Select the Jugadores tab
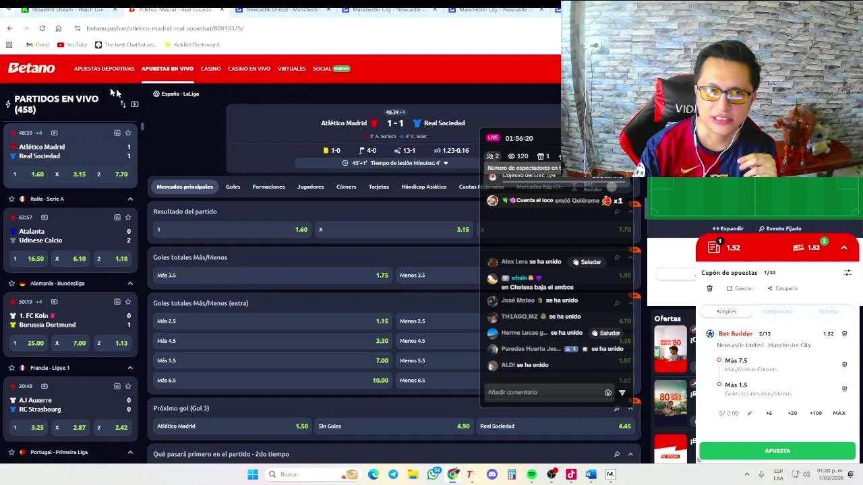This screenshot has height=485, width=863. pos(310,187)
